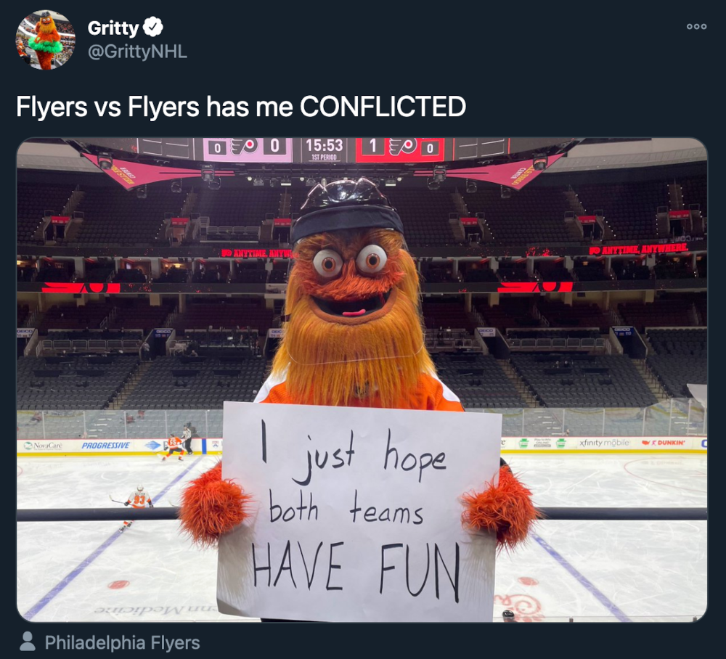This screenshot has width=726, height=659.
Task: Click Gritty's left googly eye
Action: click(x=327, y=263)
